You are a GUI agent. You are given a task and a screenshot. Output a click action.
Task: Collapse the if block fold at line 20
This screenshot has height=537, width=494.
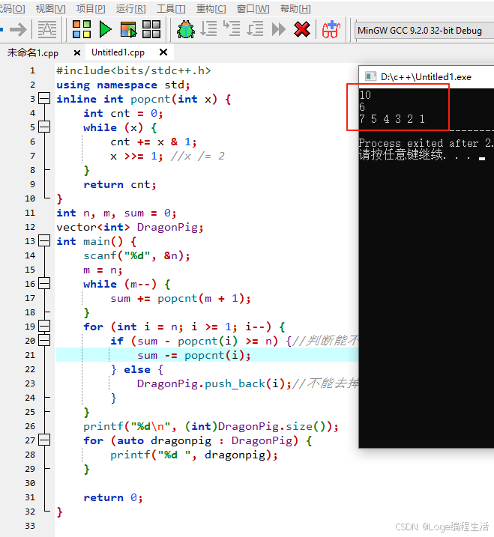coord(44,341)
